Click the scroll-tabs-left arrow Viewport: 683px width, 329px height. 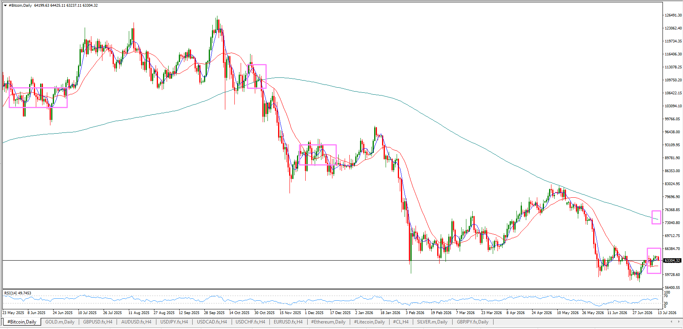[x=672, y=322]
